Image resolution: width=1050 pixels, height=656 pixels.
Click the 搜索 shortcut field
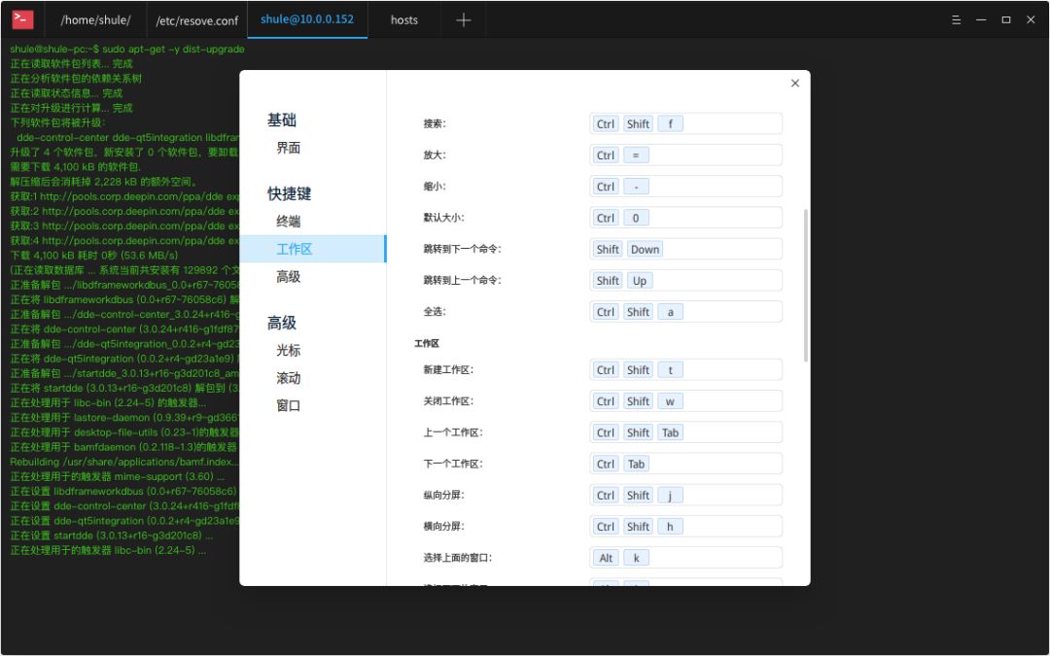[x=685, y=123]
